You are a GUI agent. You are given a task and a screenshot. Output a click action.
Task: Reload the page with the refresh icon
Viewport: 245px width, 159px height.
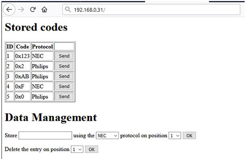[33, 10]
